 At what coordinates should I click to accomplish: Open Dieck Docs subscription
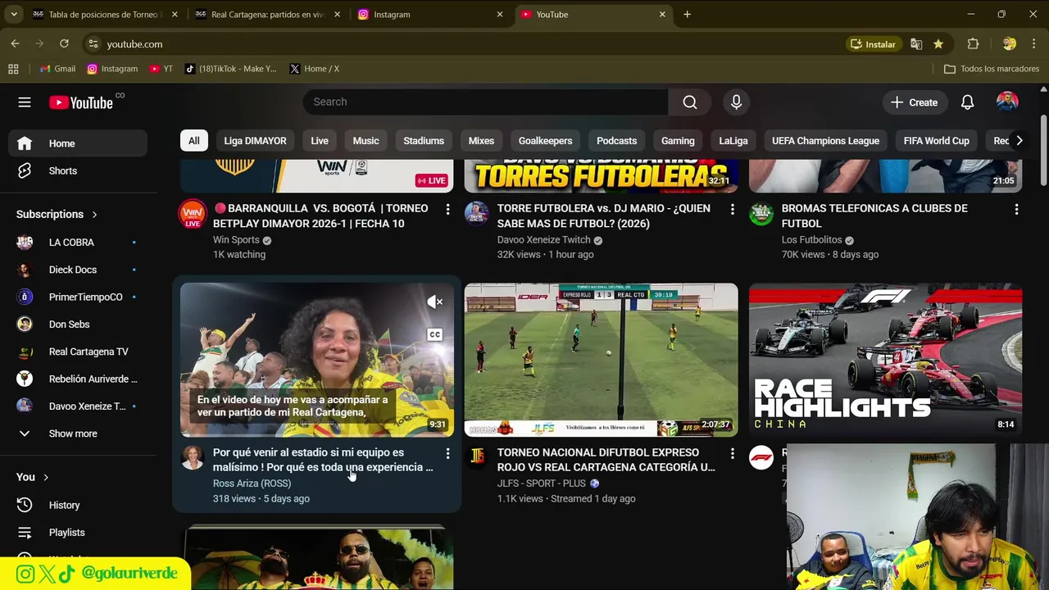click(78, 270)
